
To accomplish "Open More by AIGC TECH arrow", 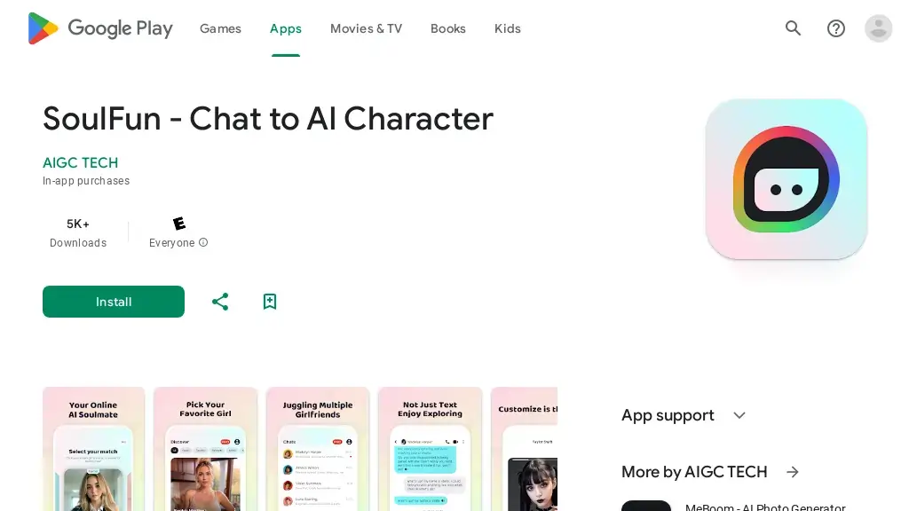I will [793, 472].
